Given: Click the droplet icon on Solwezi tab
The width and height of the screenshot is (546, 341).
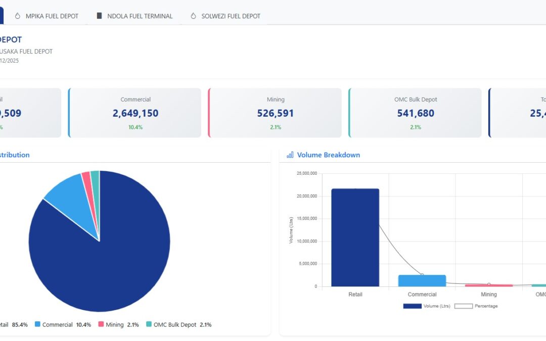Looking at the screenshot, I should (x=193, y=16).
